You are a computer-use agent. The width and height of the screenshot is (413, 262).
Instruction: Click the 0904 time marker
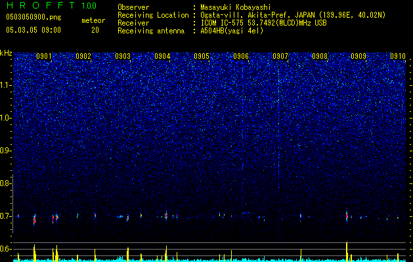162,56
